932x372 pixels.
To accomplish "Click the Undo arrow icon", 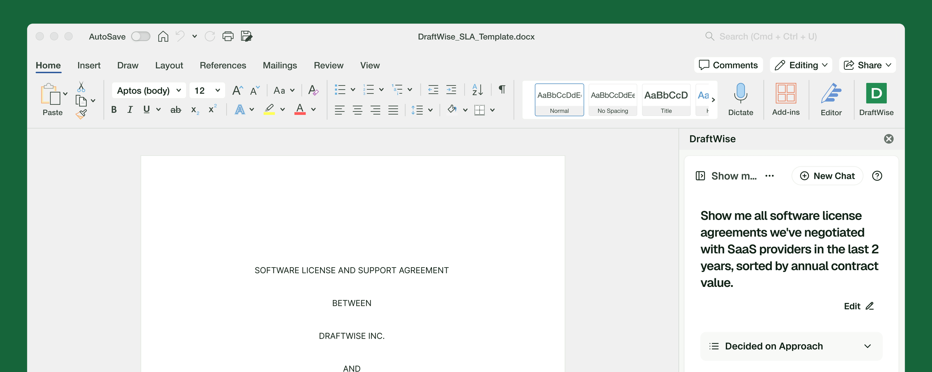I will click(x=180, y=36).
